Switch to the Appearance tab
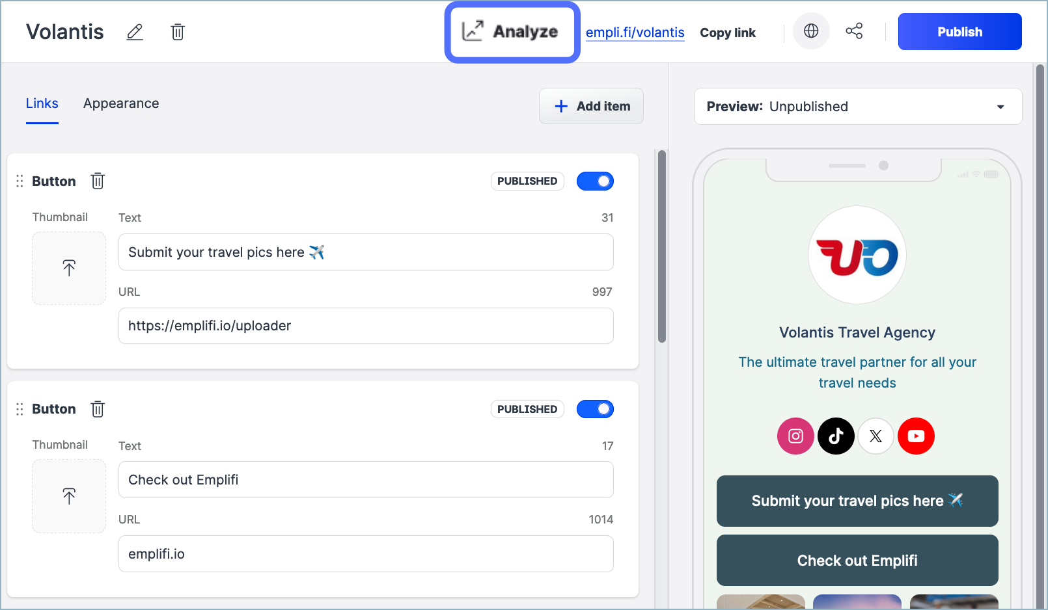 [x=121, y=103]
